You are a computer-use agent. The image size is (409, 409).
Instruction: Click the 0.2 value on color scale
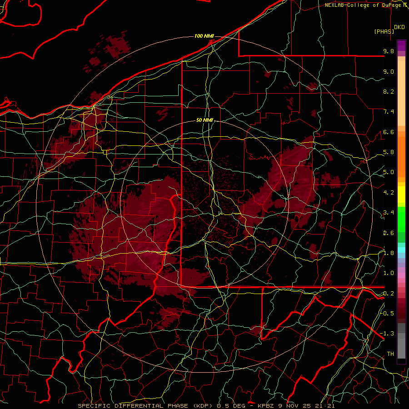(x=389, y=294)
